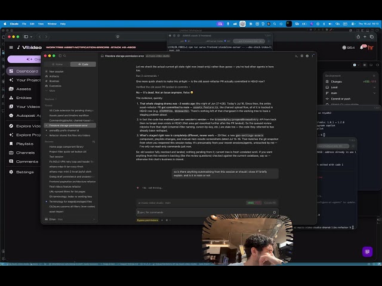Expand the Local dropdown in Environment panel
Screen dimensions: 382x286
coord(374,88)
